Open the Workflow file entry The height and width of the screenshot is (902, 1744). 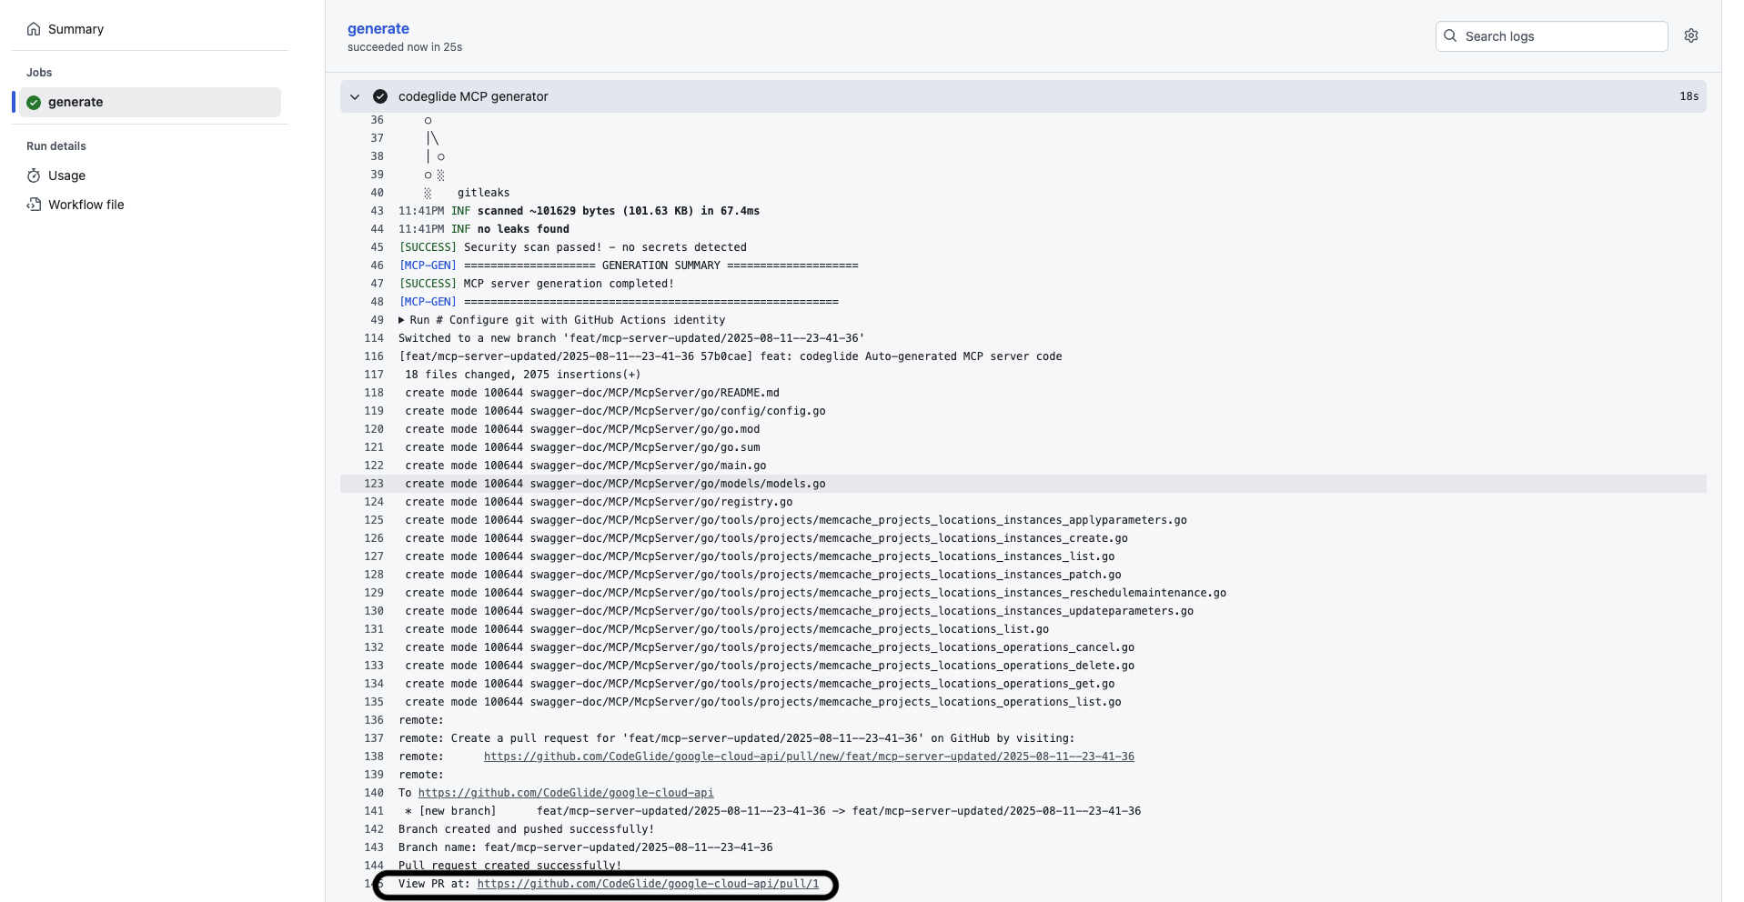[150, 205]
